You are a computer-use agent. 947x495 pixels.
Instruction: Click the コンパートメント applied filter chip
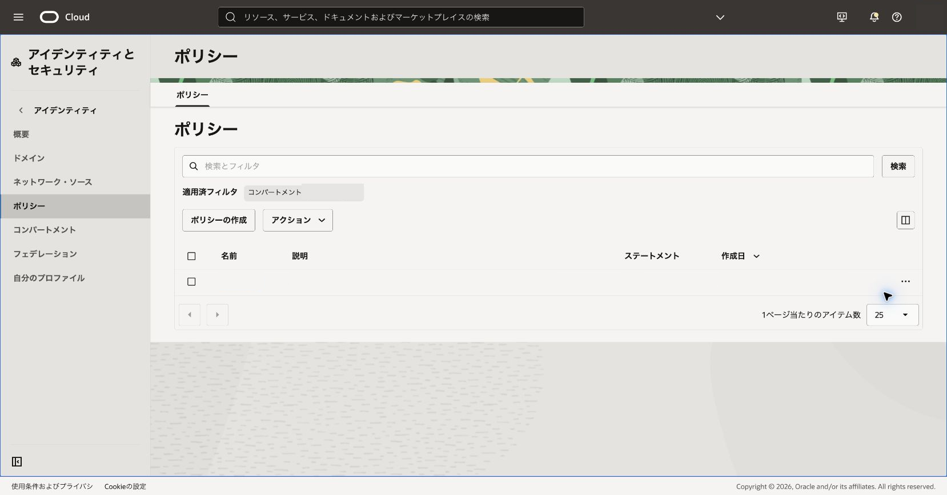coord(304,192)
